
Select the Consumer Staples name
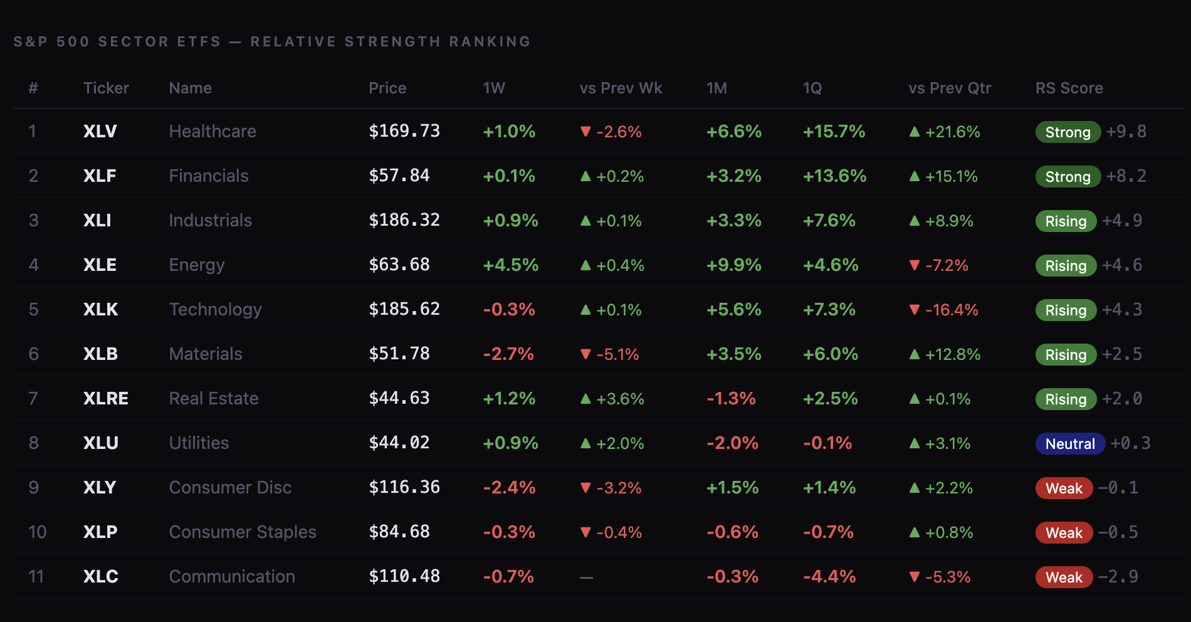(243, 532)
